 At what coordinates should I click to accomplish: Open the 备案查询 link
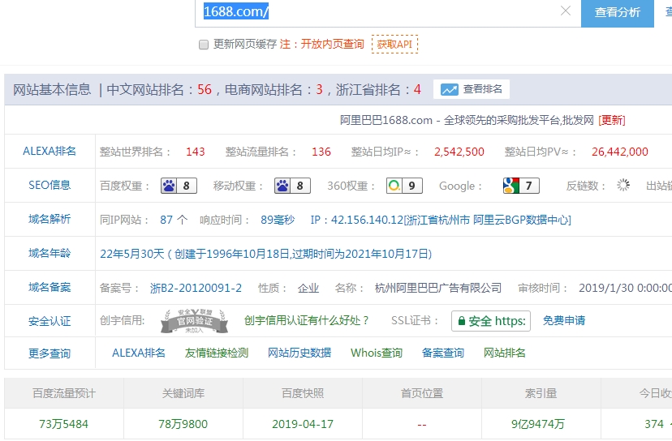pyautogui.click(x=442, y=353)
